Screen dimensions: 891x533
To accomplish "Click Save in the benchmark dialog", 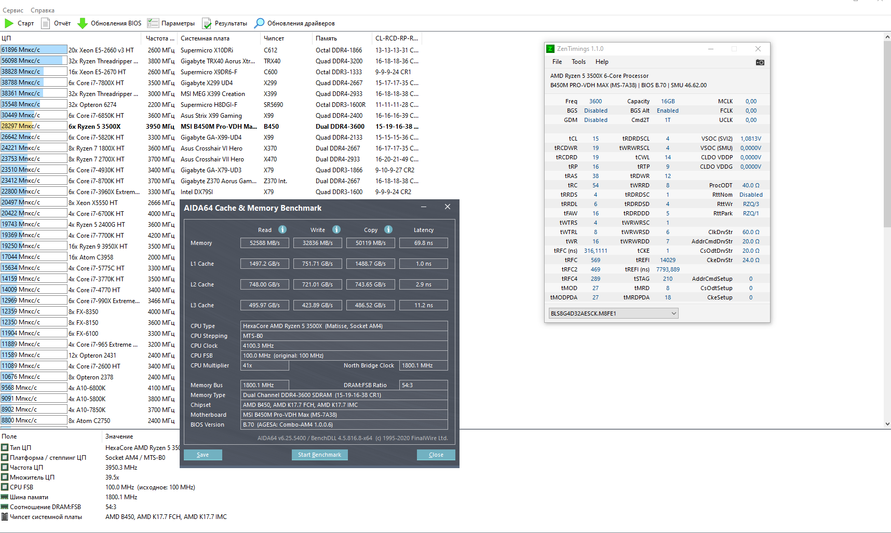I will click(x=203, y=455).
